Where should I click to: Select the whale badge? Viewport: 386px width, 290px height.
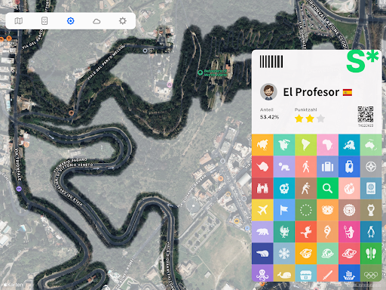pyautogui.click(x=284, y=273)
